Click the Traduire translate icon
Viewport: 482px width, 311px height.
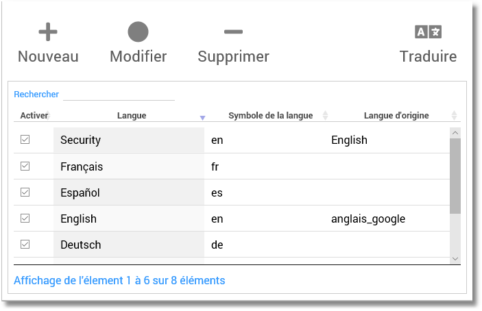click(x=429, y=32)
